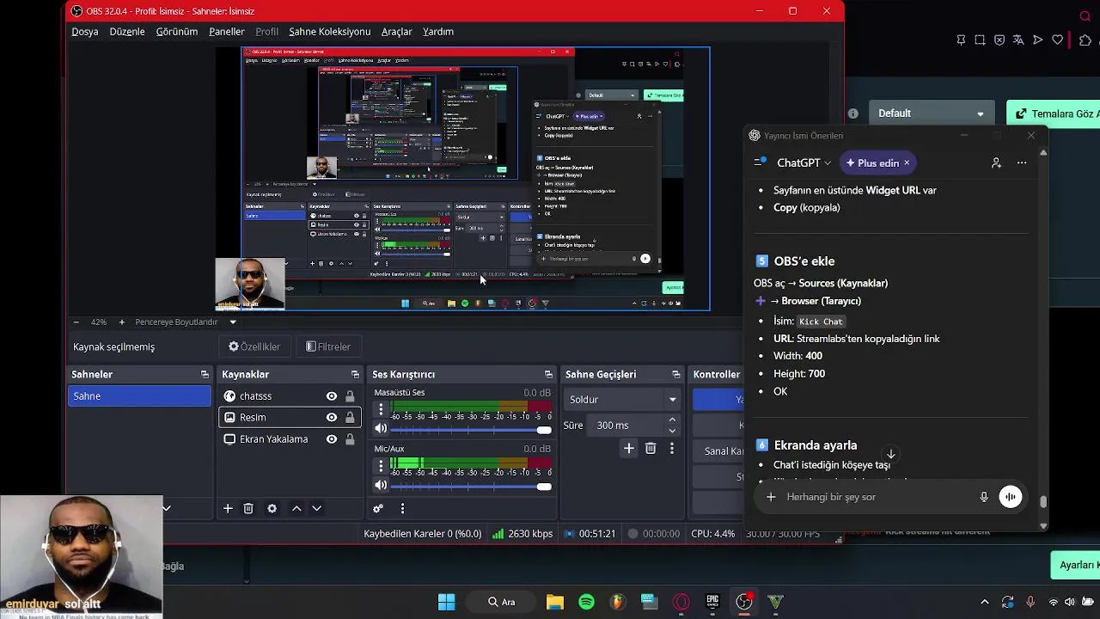This screenshot has height=619, width=1100.
Task: Open Windows Start menu
Action: 446,602
